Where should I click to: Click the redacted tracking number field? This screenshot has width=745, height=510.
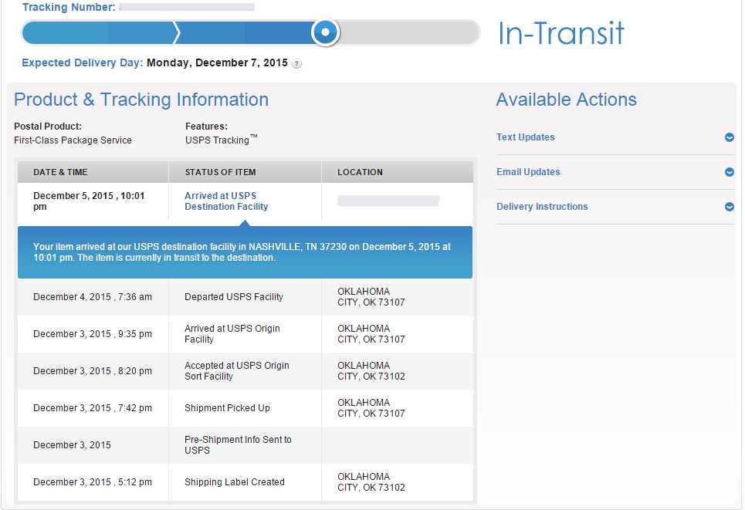187,7
